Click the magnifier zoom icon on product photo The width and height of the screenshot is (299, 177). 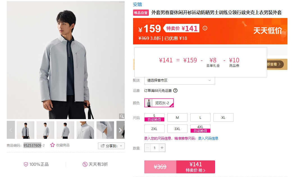pos(122,116)
